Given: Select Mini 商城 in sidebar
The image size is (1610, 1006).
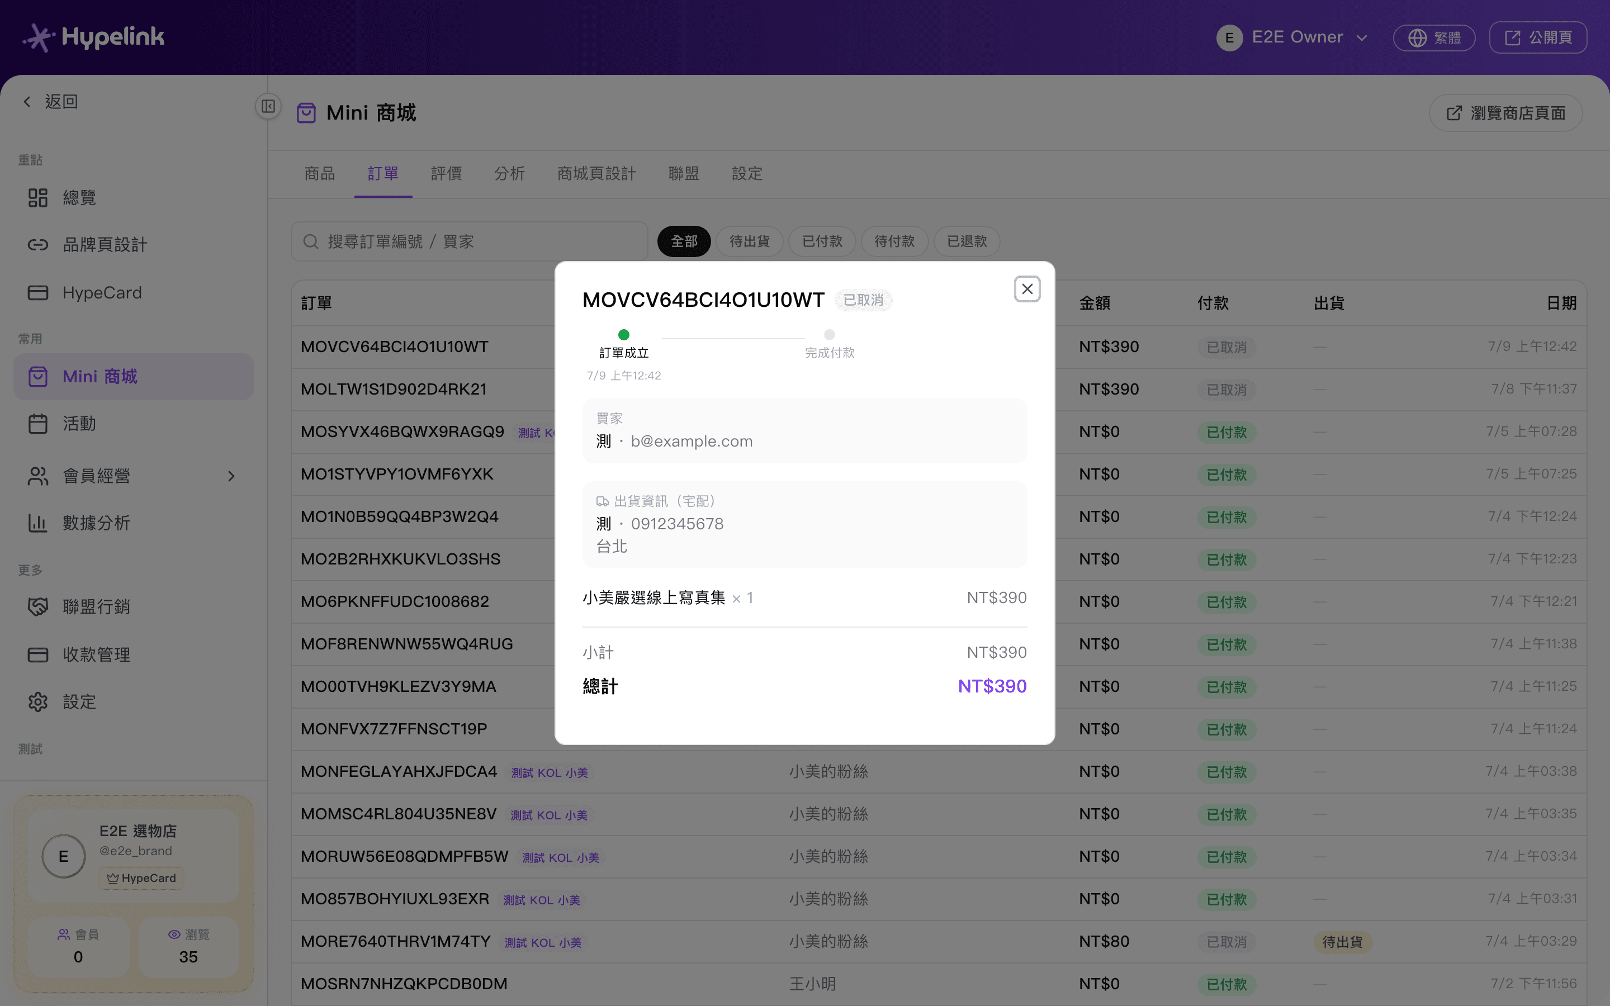Looking at the screenshot, I should point(133,377).
